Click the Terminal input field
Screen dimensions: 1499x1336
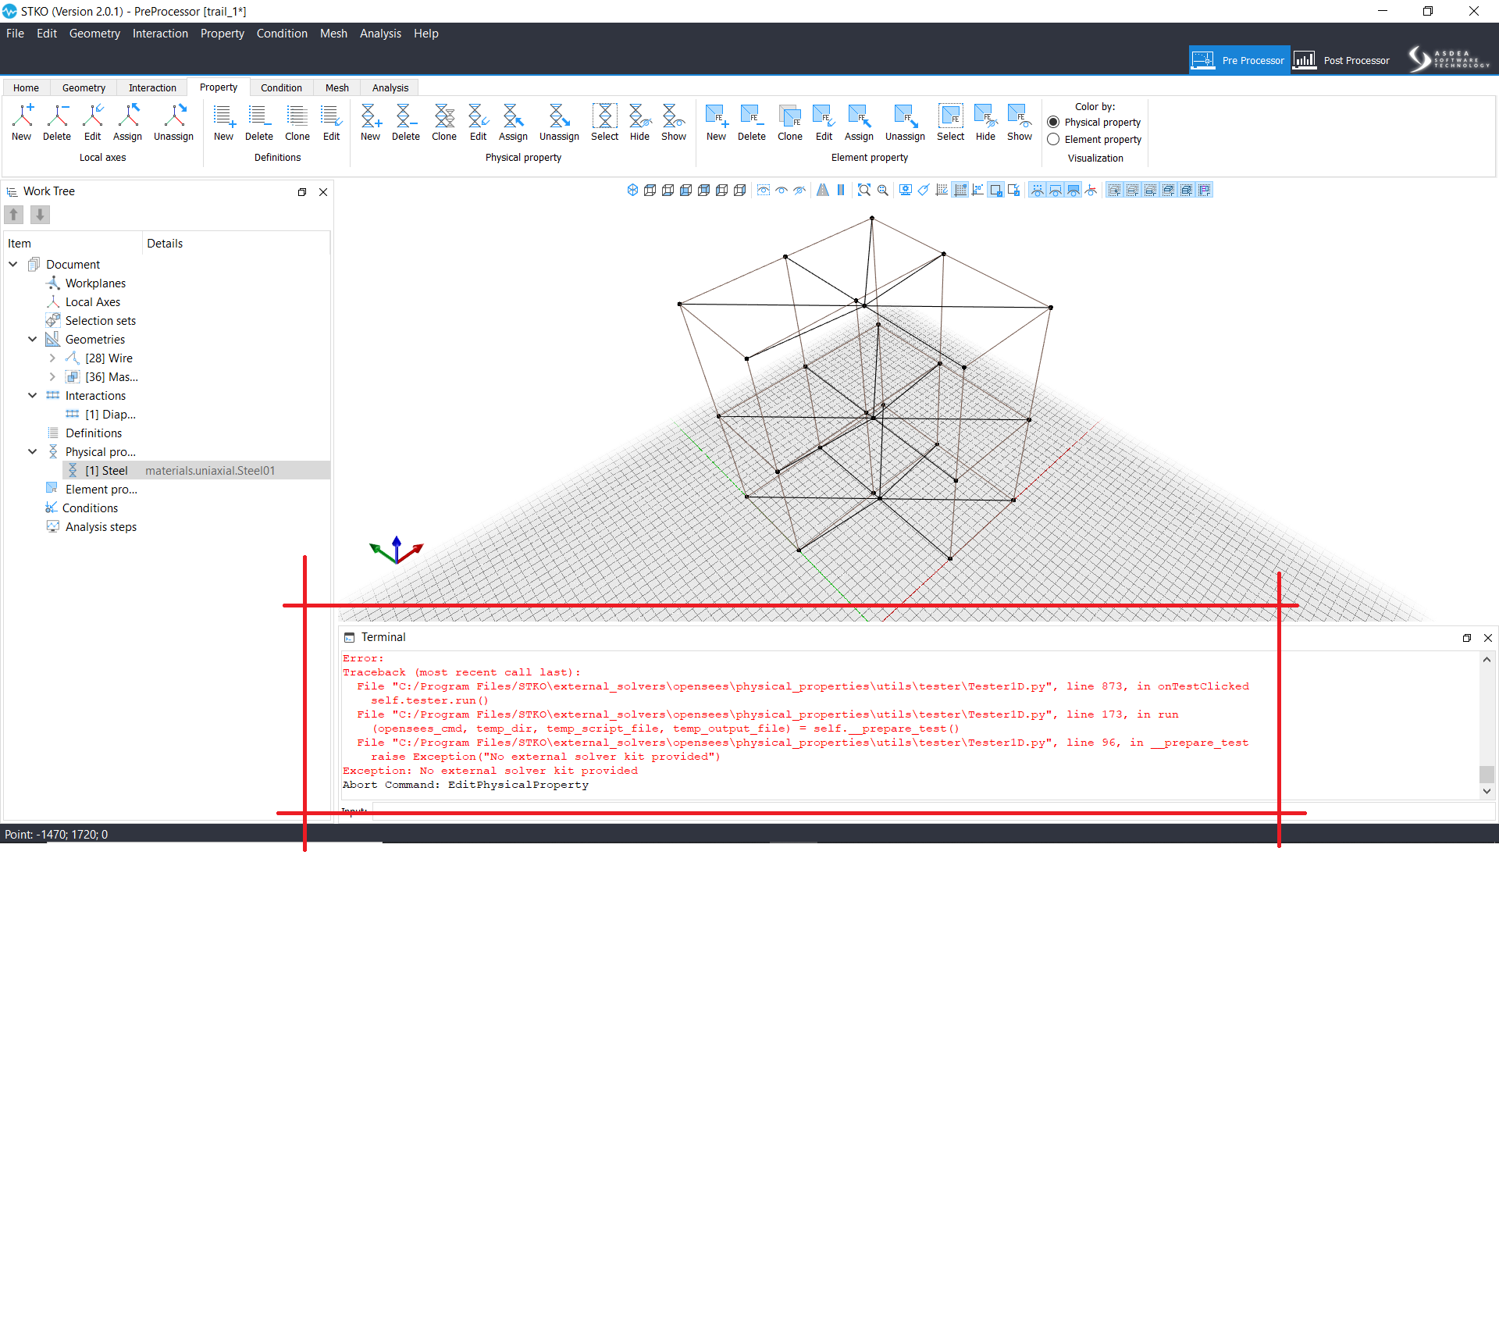coord(933,812)
